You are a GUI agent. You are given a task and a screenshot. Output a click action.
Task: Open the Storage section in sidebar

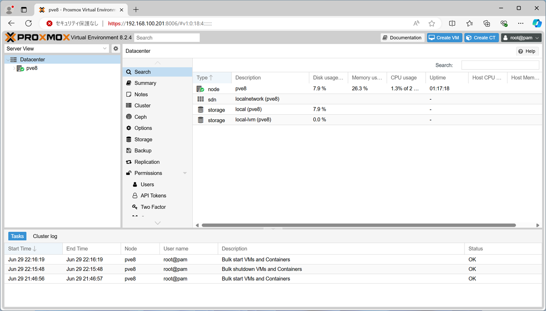coord(143,139)
